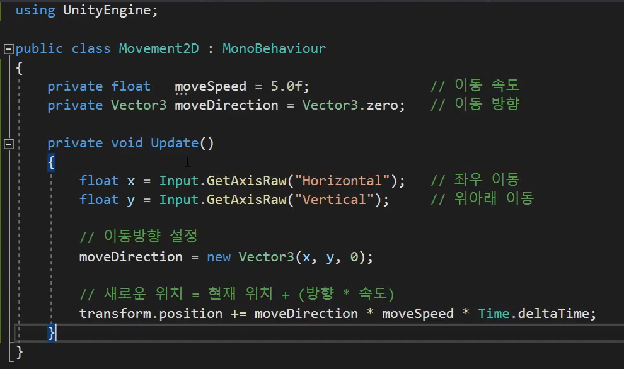The height and width of the screenshot is (369, 624).
Task: Click 'Time' in Time.deltaTime
Action: [494, 314]
